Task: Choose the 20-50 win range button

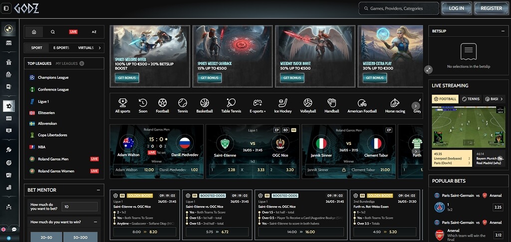Action: tap(46, 237)
